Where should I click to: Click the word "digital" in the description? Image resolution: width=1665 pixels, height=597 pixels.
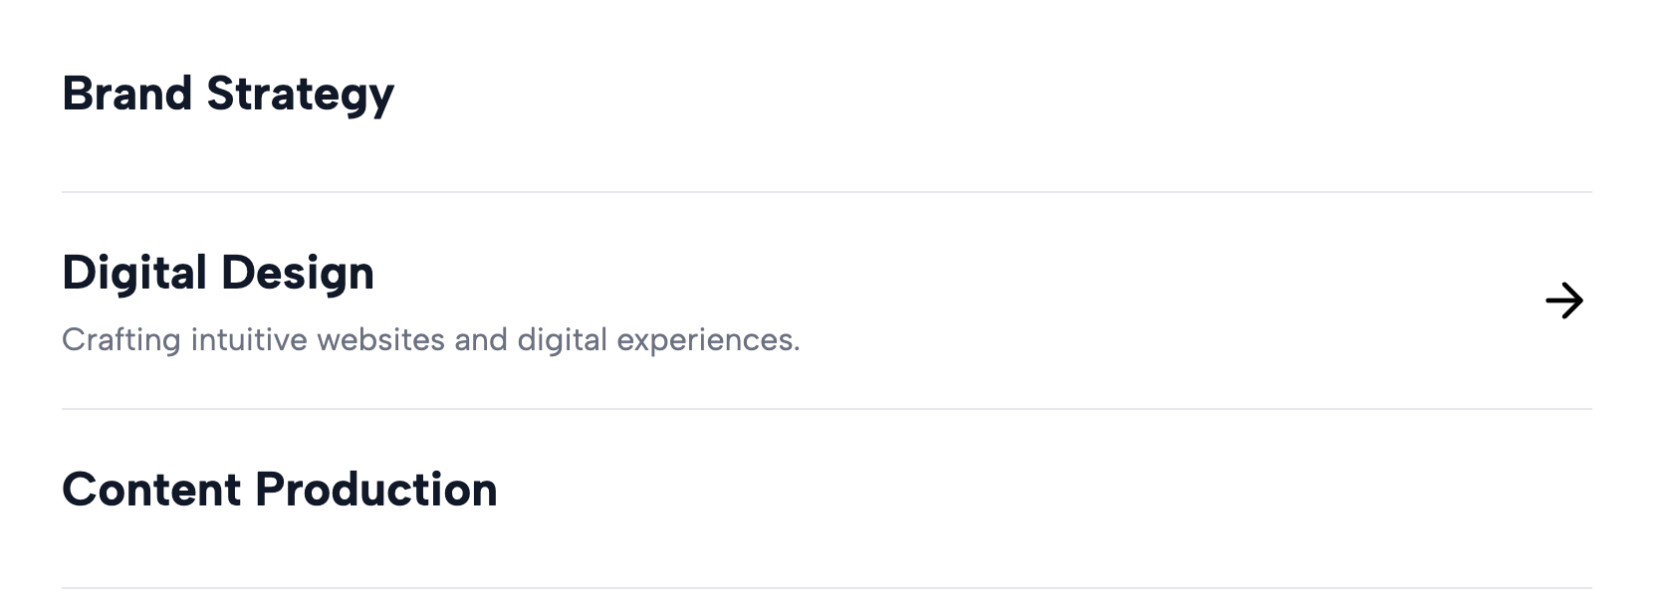562,340
